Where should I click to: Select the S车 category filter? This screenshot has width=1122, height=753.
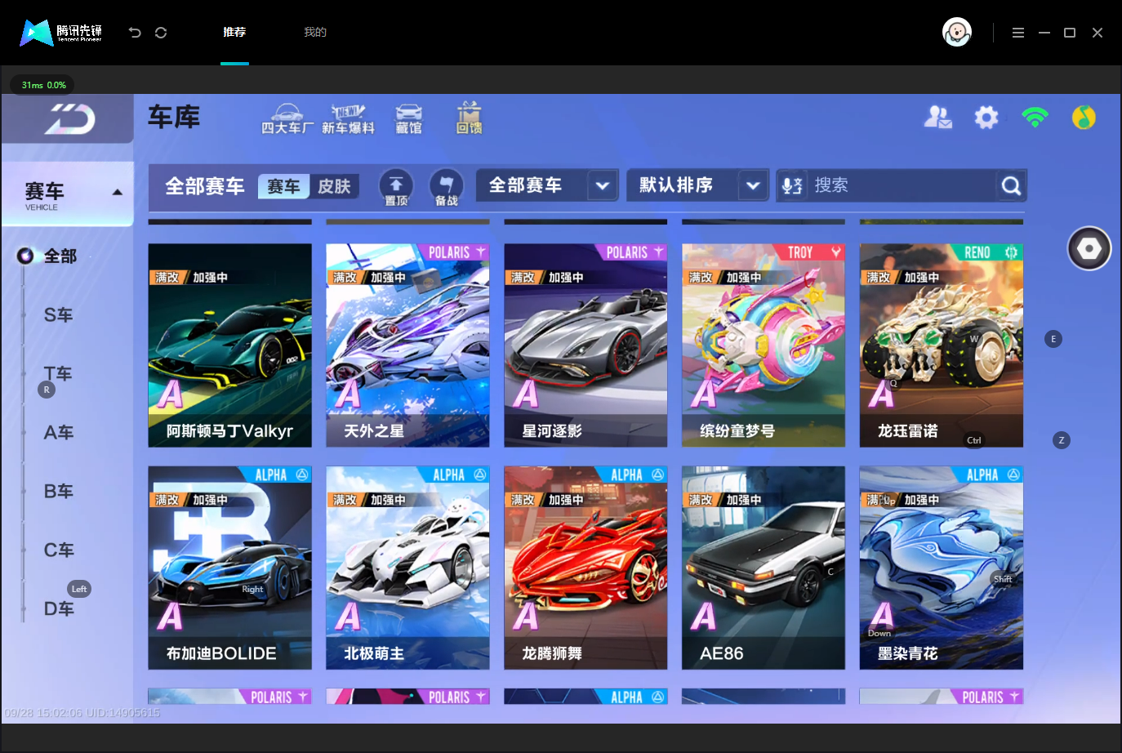coord(58,314)
